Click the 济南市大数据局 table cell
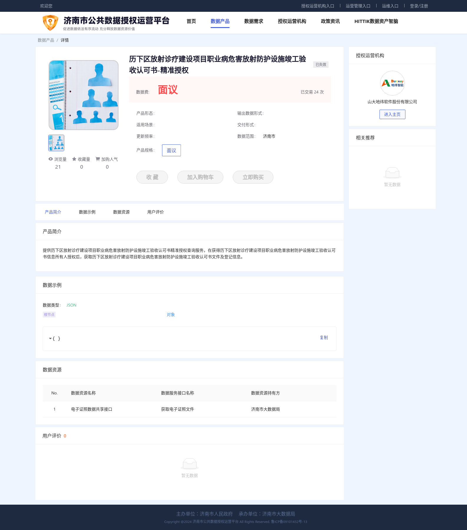Viewport: 467px width, 530px height. tap(265, 409)
